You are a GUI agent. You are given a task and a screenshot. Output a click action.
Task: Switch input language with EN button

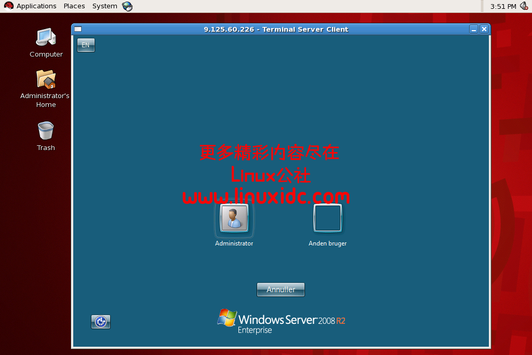[x=86, y=45]
